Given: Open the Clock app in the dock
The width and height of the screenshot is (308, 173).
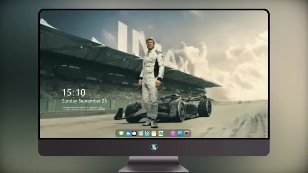Looking at the screenshot, I should pyautogui.click(x=134, y=133).
